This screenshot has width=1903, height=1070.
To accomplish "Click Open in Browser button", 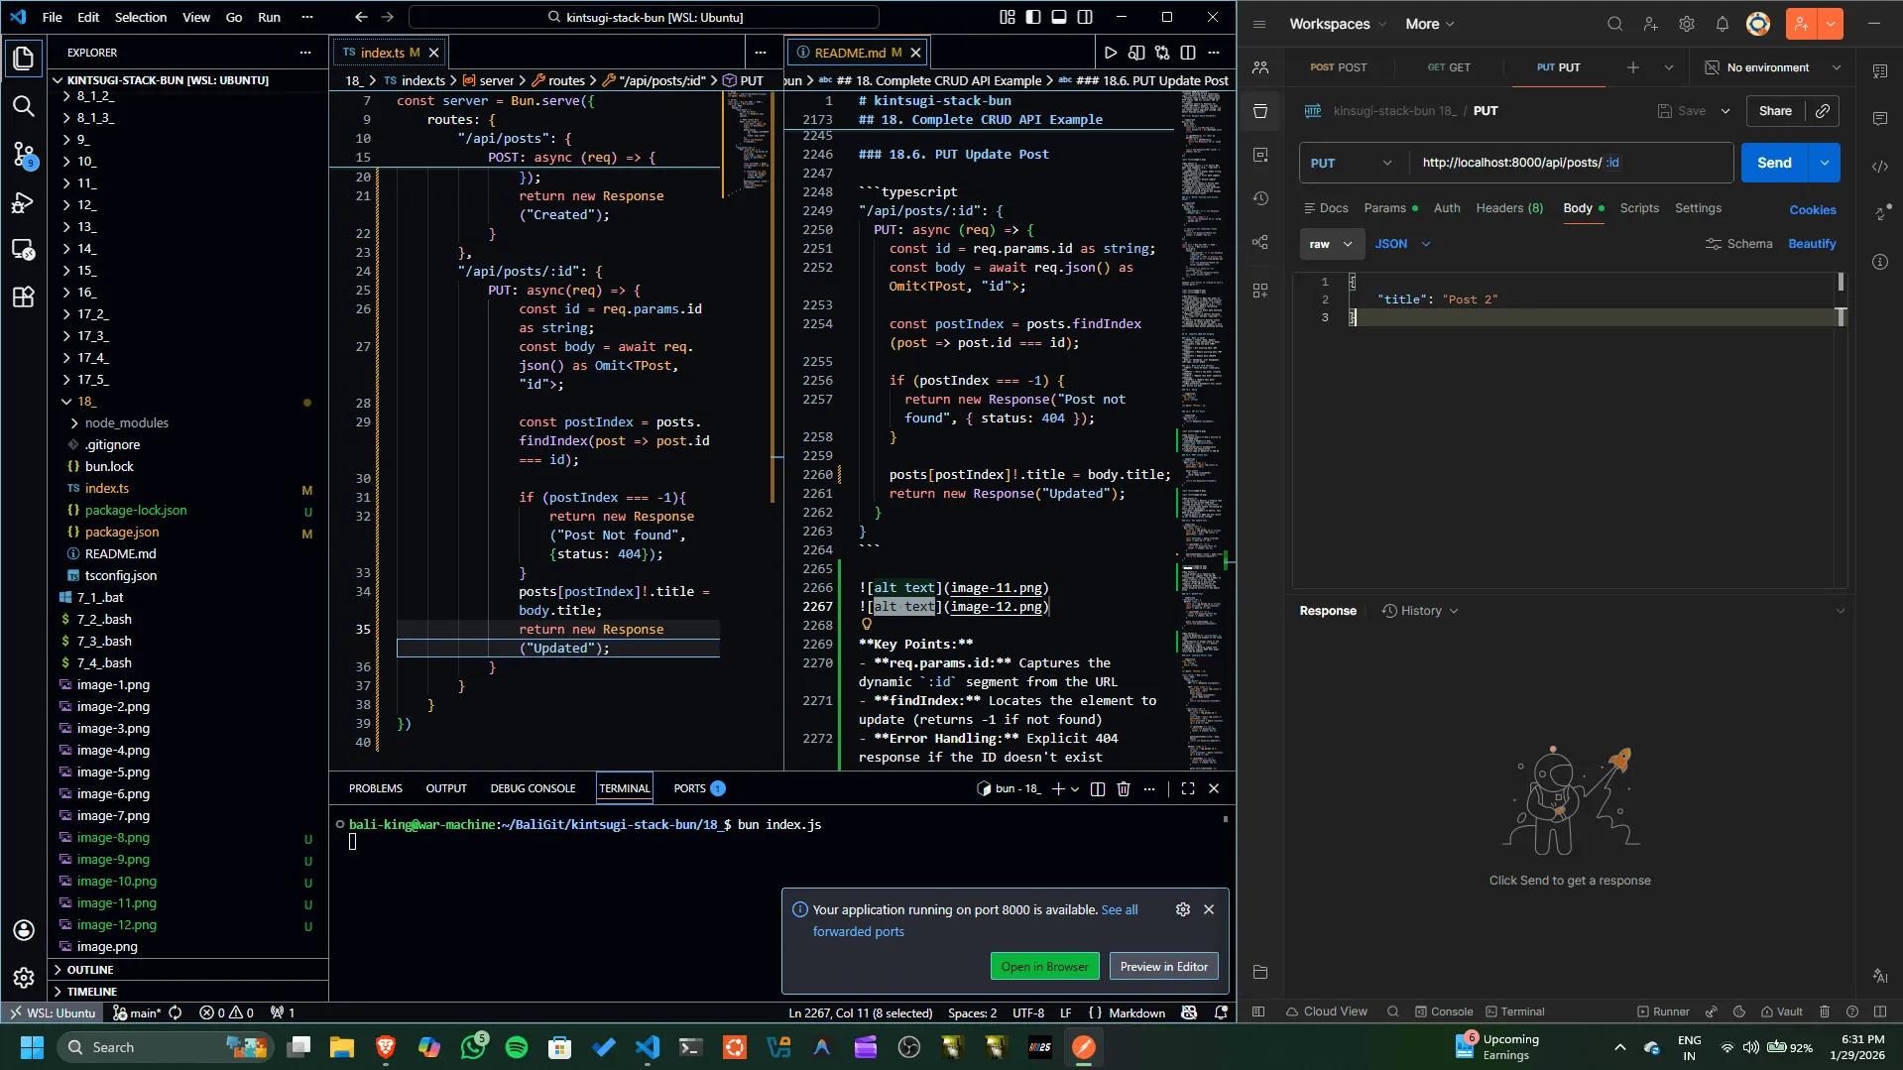I will 1044,966.
